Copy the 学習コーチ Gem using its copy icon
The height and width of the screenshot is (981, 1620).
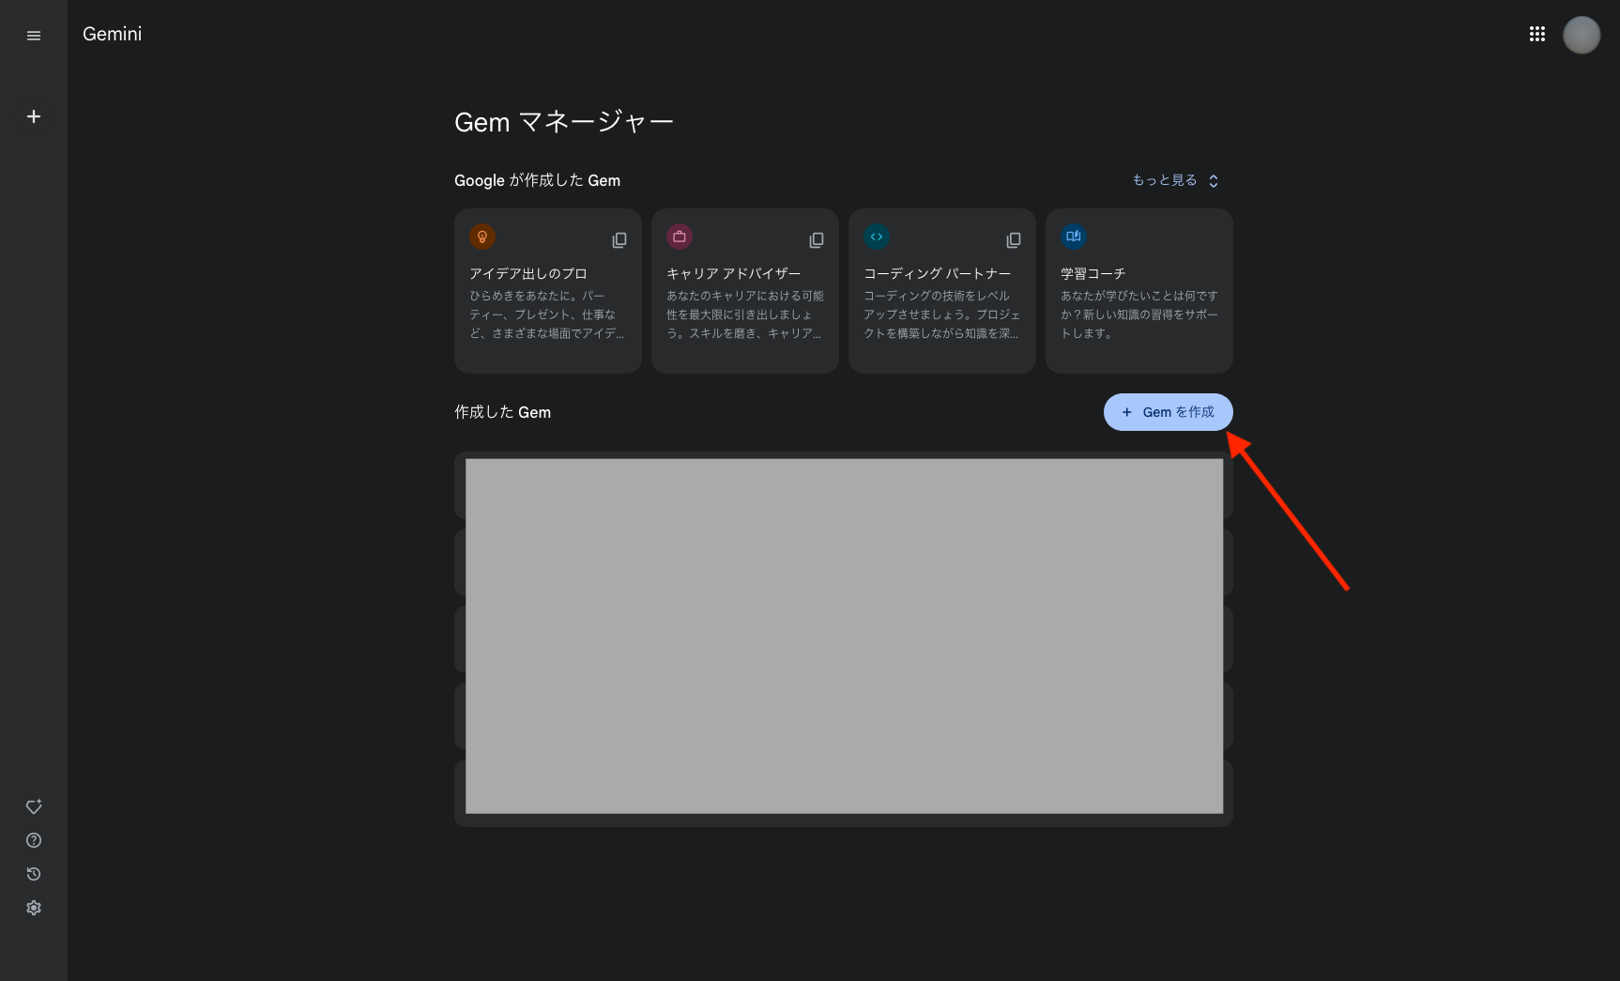coord(1210,239)
